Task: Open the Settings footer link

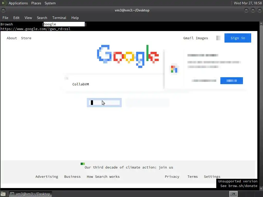Action: [212, 176]
